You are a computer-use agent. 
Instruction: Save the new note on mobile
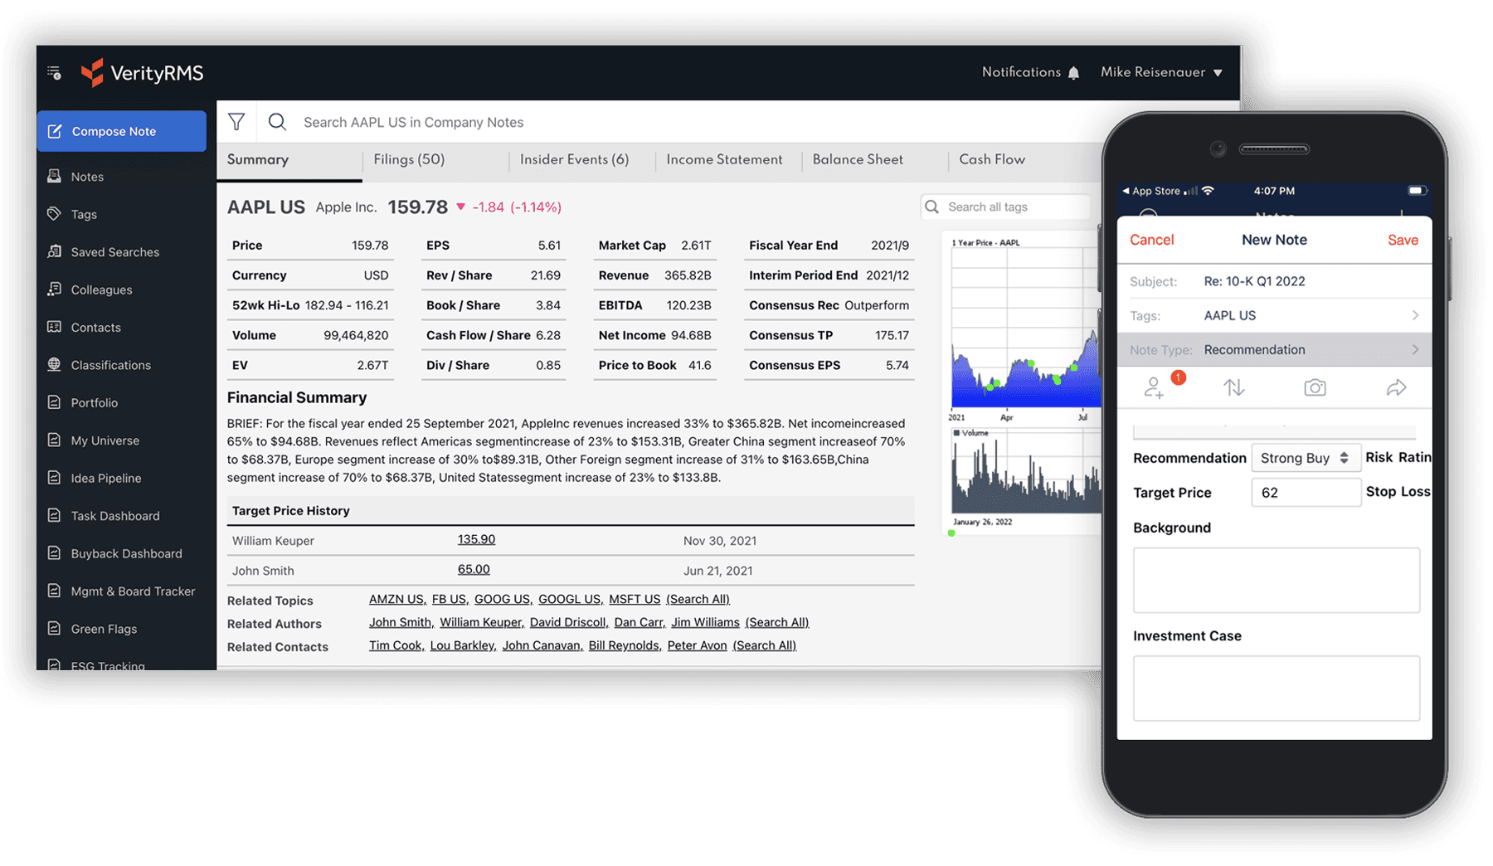click(x=1402, y=240)
